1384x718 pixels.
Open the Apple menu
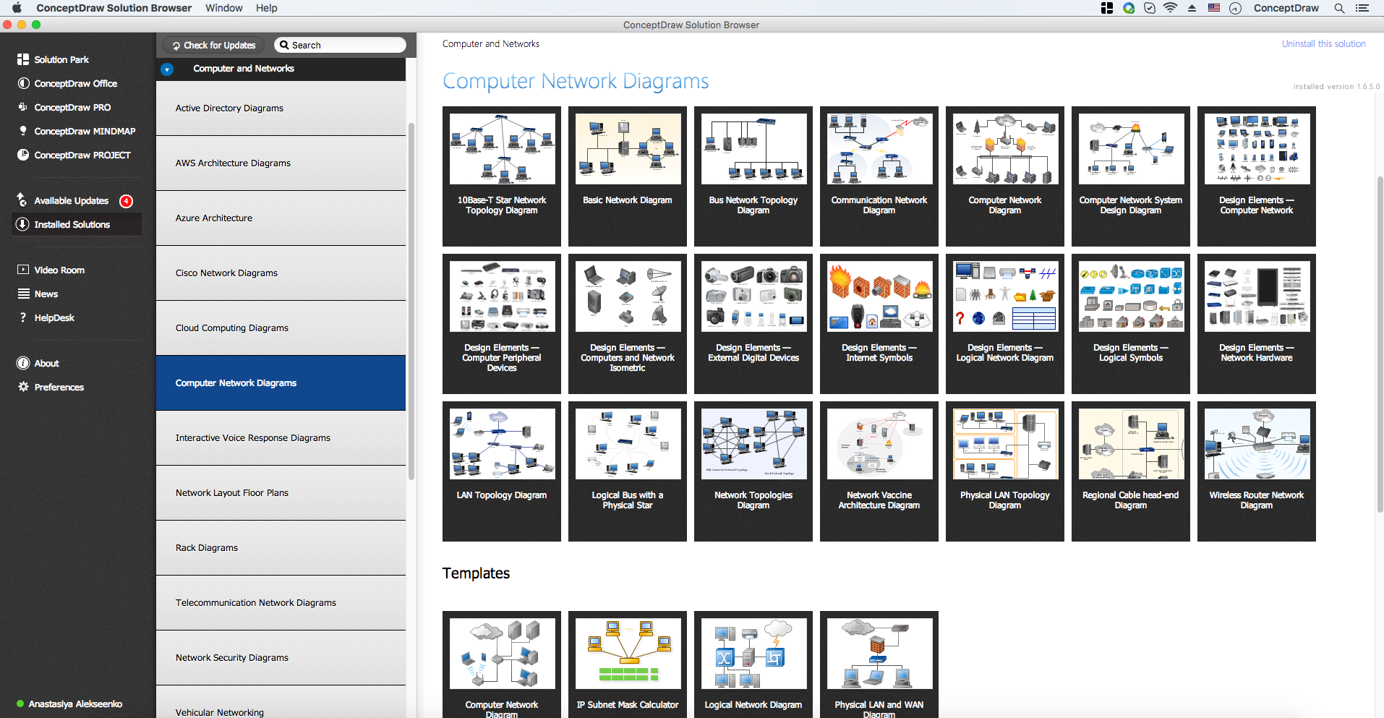17,8
